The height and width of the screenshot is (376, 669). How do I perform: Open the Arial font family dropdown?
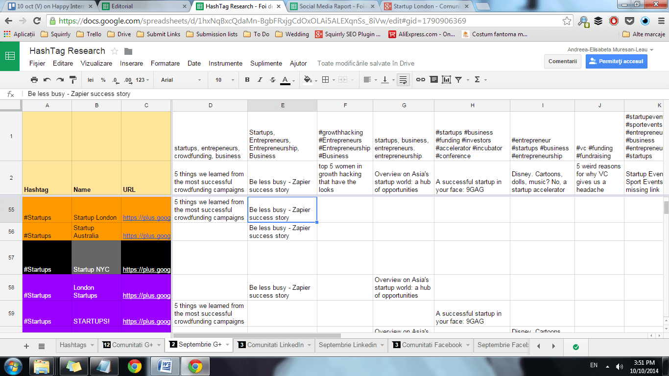click(x=181, y=80)
